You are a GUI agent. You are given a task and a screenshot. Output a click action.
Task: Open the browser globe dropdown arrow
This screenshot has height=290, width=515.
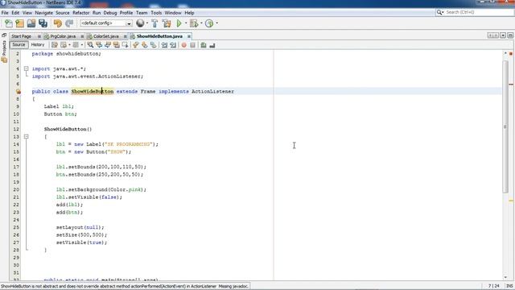[147, 23]
